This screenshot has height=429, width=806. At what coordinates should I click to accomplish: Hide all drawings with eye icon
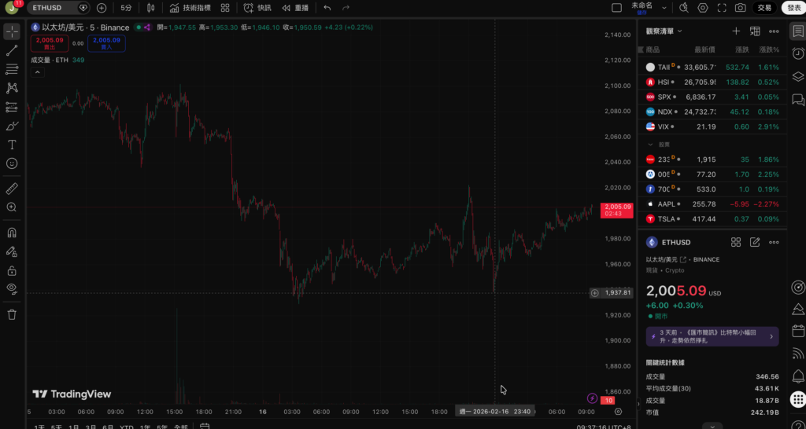pos(12,288)
